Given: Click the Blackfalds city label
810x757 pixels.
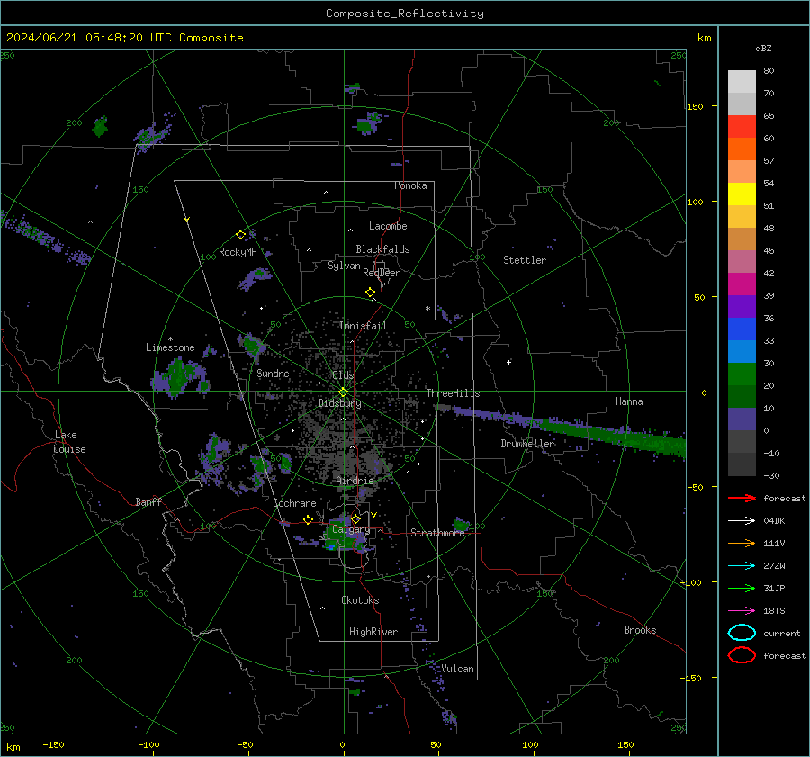Looking at the screenshot, I should pos(382,249).
